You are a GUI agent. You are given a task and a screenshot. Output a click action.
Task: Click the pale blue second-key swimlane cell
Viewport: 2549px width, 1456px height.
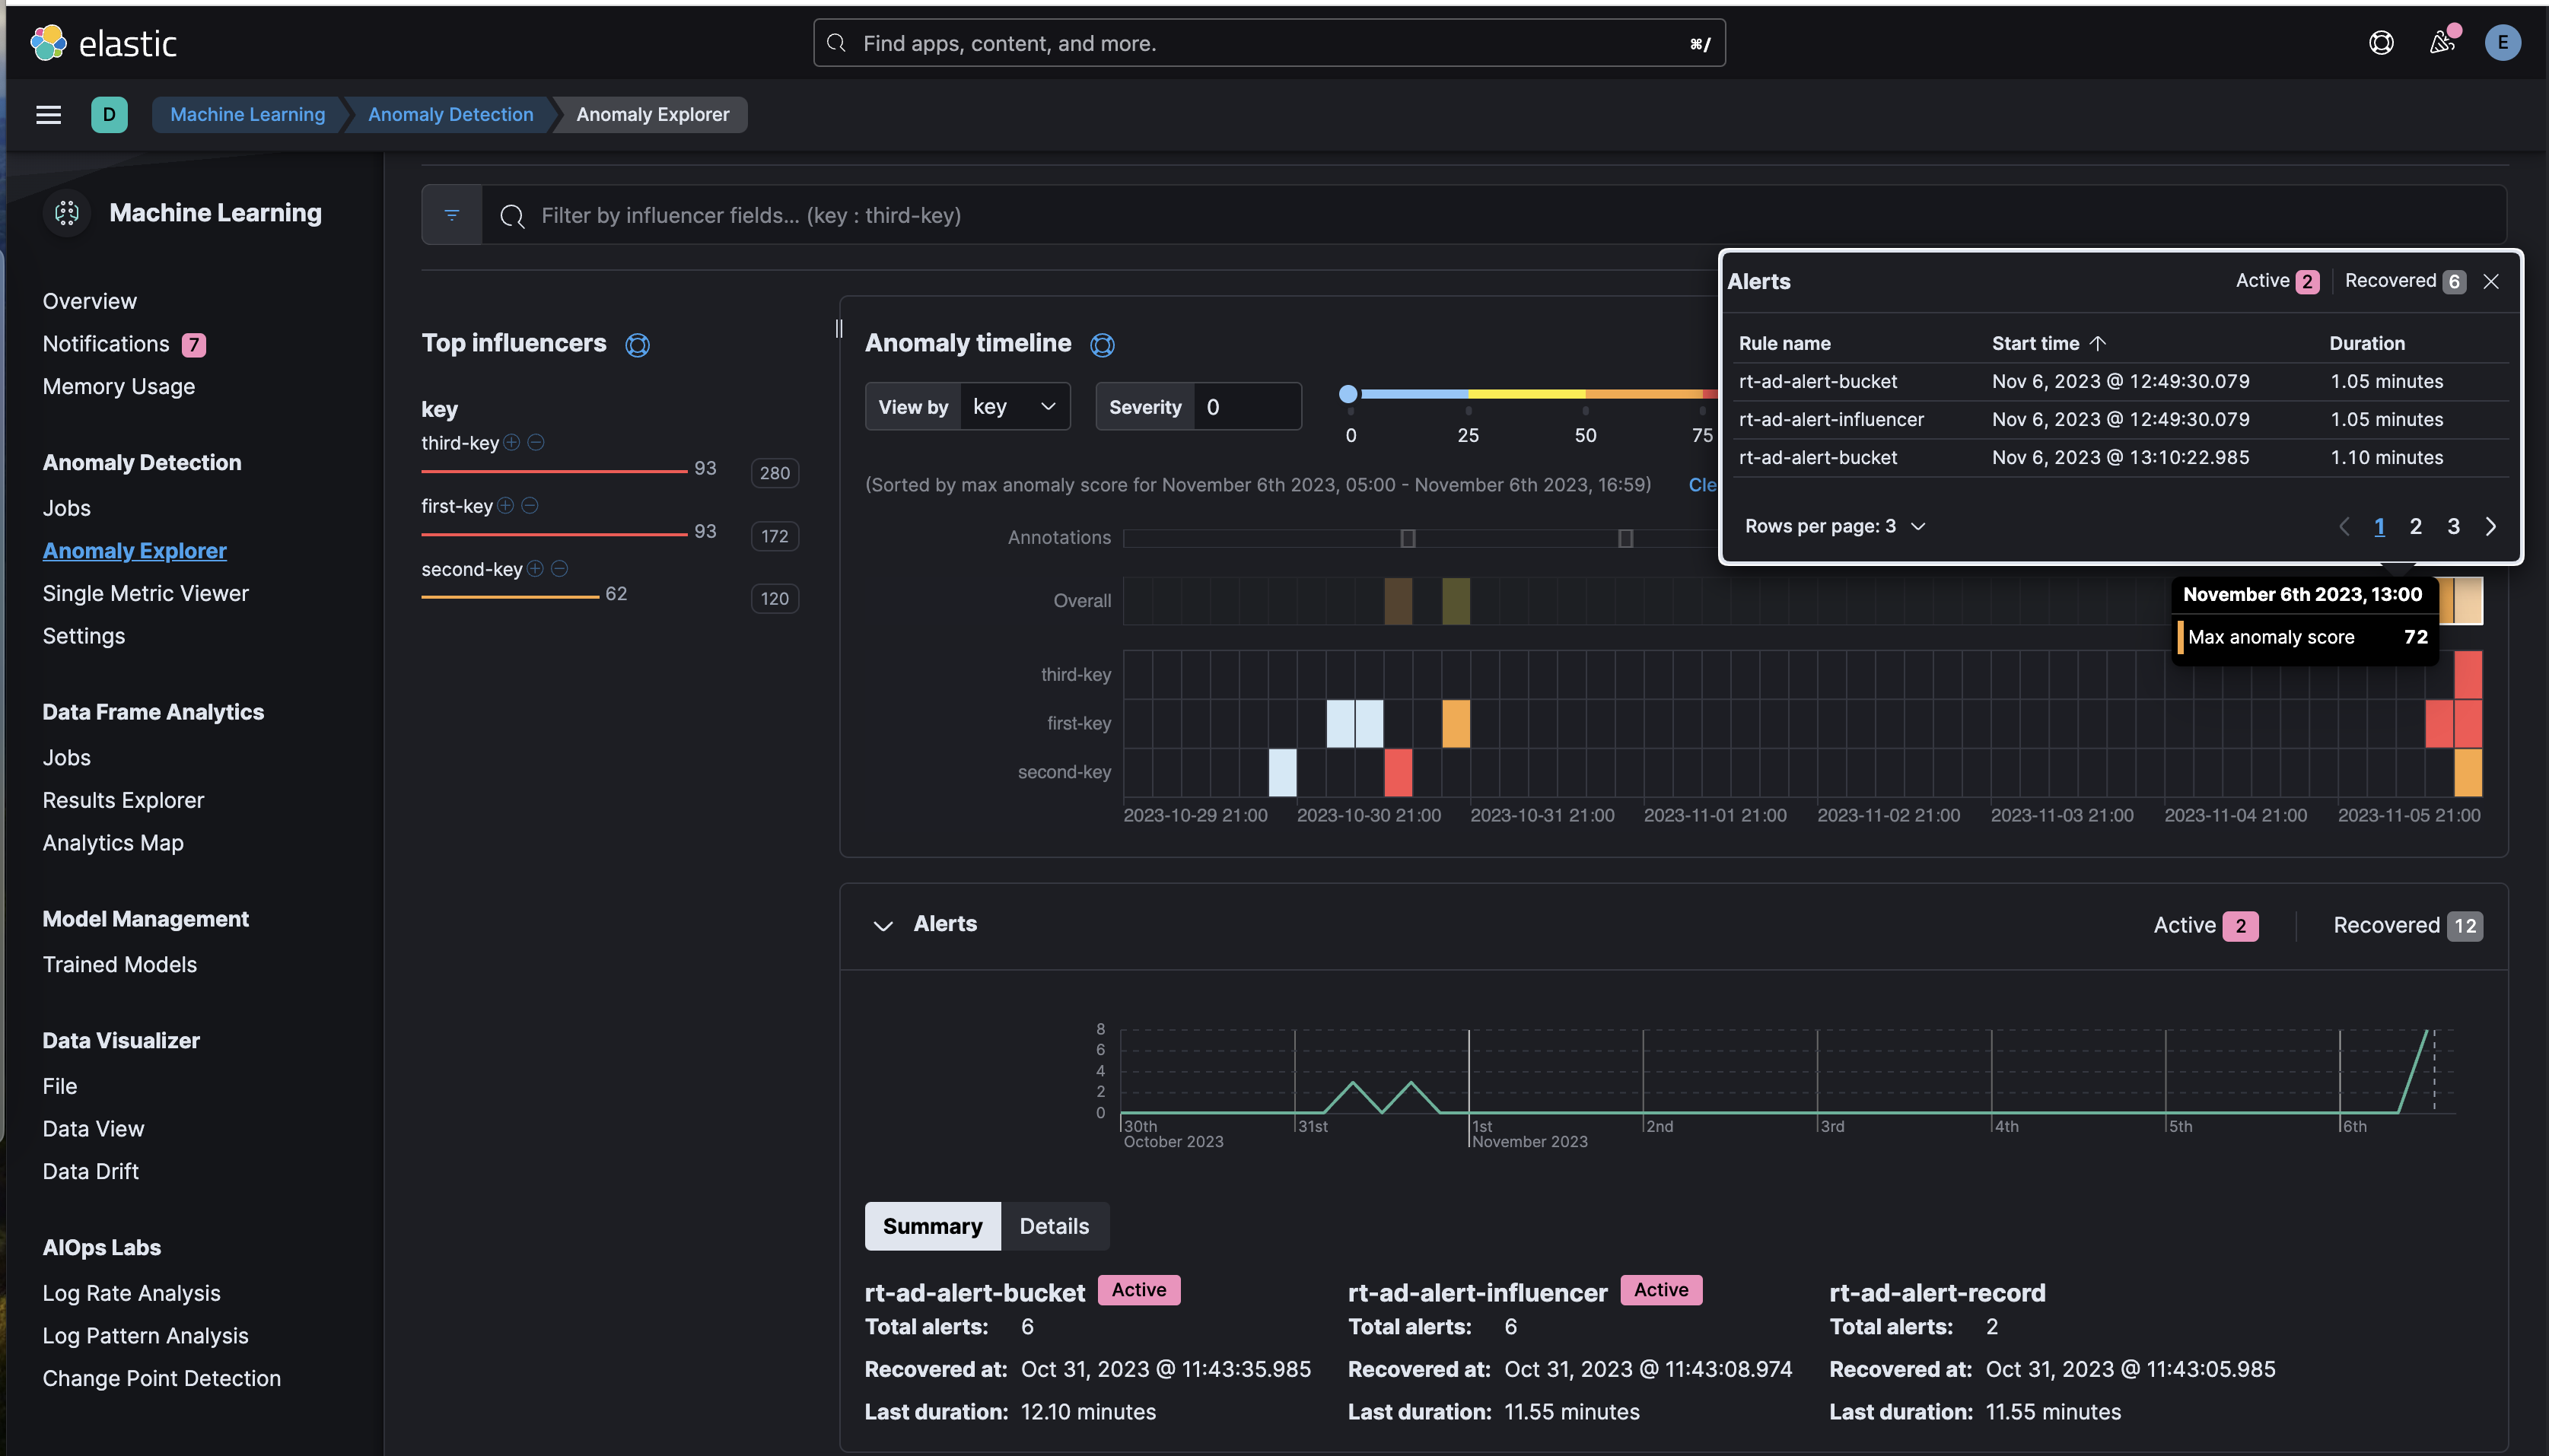[1282, 772]
